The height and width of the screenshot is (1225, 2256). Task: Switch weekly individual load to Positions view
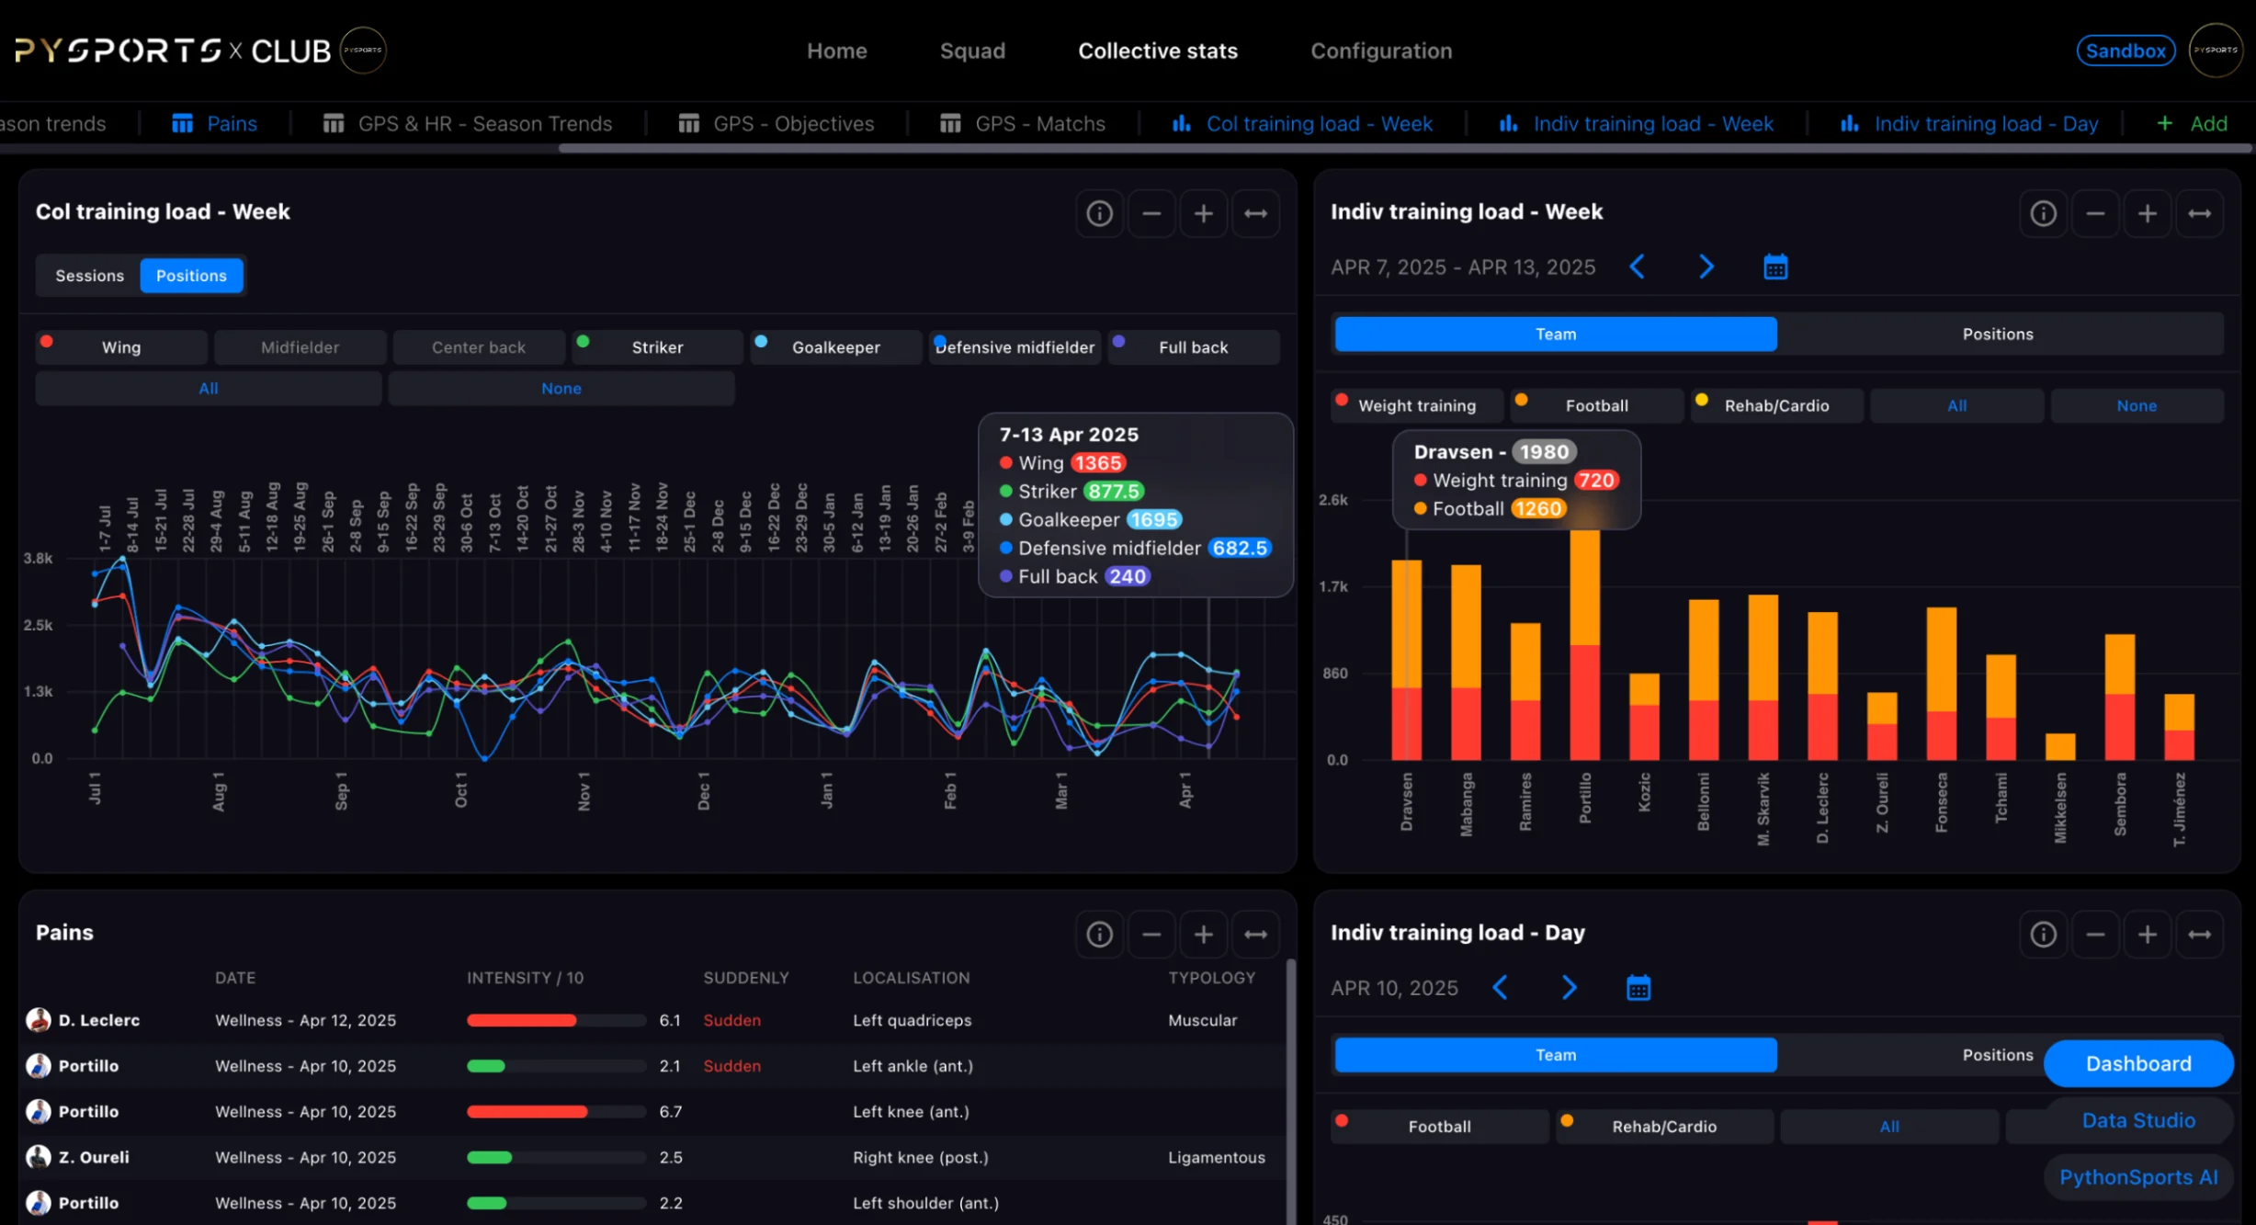[1997, 334]
